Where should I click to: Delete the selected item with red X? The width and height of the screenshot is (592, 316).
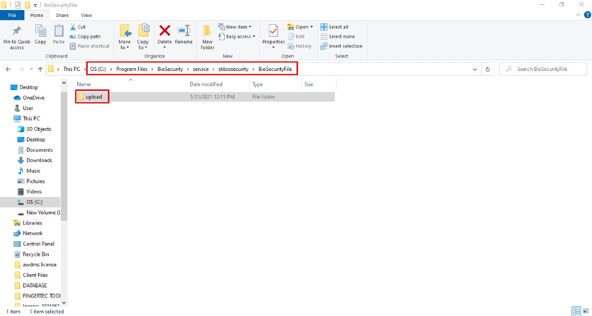point(164,37)
